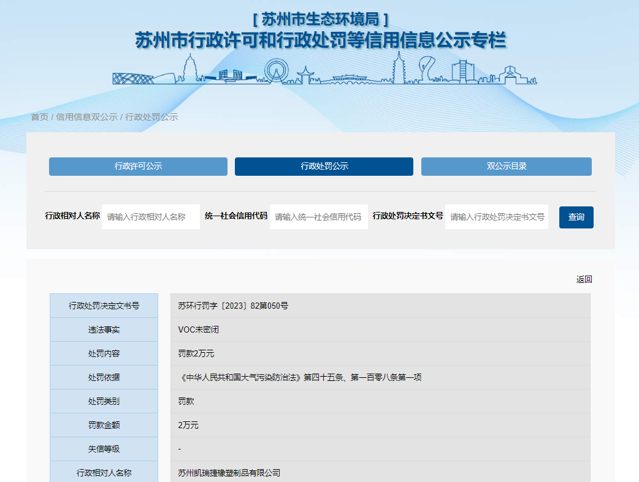The width and height of the screenshot is (639, 482).
Task: Click the 苏州凯瑞捷橡塑制品有限公司 company name
Action: pyautogui.click(x=229, y=473)
